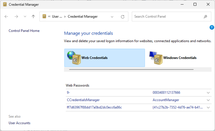Expand the CCredentialsManager credential entry

pos(208,100)
